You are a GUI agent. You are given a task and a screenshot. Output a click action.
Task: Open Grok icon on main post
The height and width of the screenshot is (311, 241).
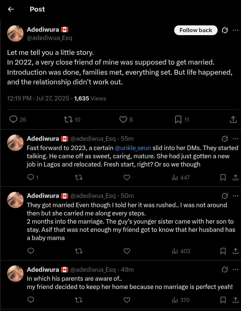[225, 30]
